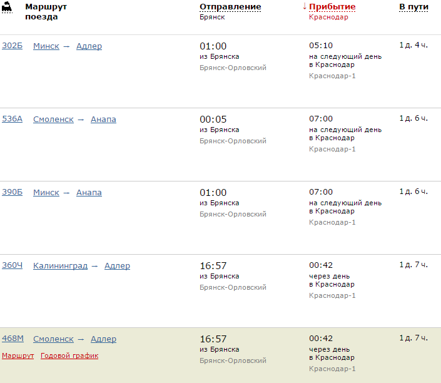Open train number 390Б link
The width and height of the screenshot is (441, 383).
click(12, 193)
